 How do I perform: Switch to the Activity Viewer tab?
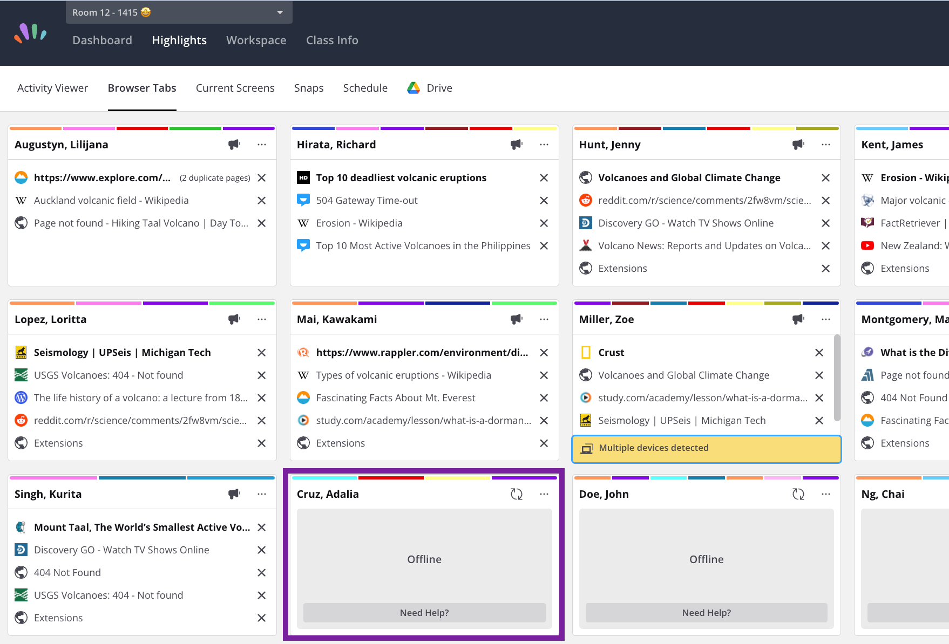pos(52,88)
